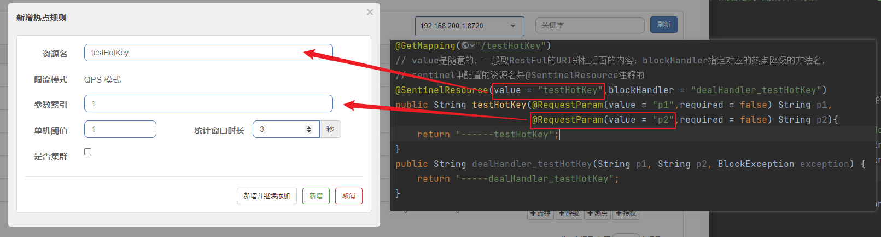Click the 统计窗口时长 spinner arrows
Screen dimensions: 881x237
[308, 129]
